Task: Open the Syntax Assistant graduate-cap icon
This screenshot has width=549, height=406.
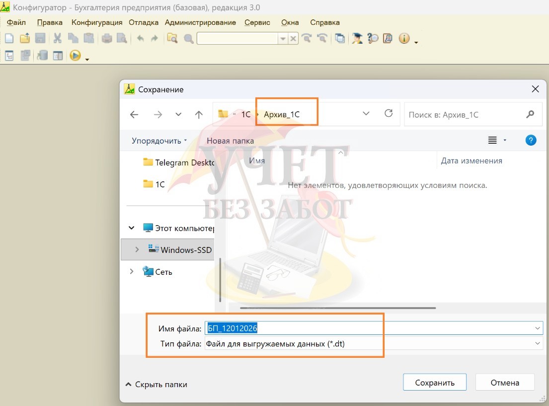Action: pyautogui.click(x=357, y=38)
